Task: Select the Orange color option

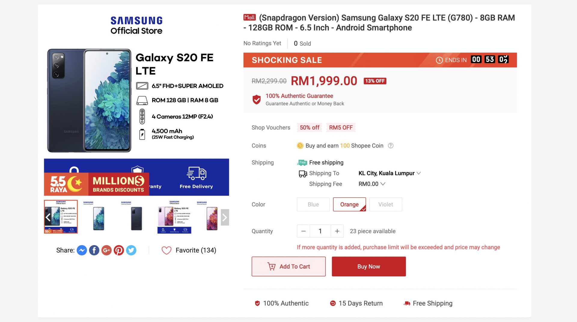Action: coord(349,205)
